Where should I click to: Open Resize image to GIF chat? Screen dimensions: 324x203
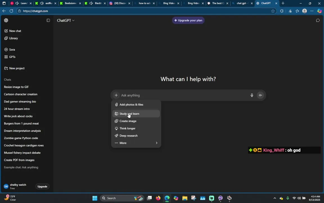point(16,87)
